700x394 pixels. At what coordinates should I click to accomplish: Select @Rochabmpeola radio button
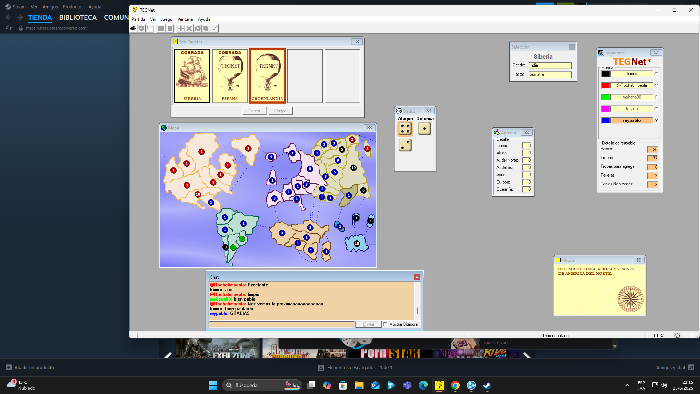(x=656, y=86)
